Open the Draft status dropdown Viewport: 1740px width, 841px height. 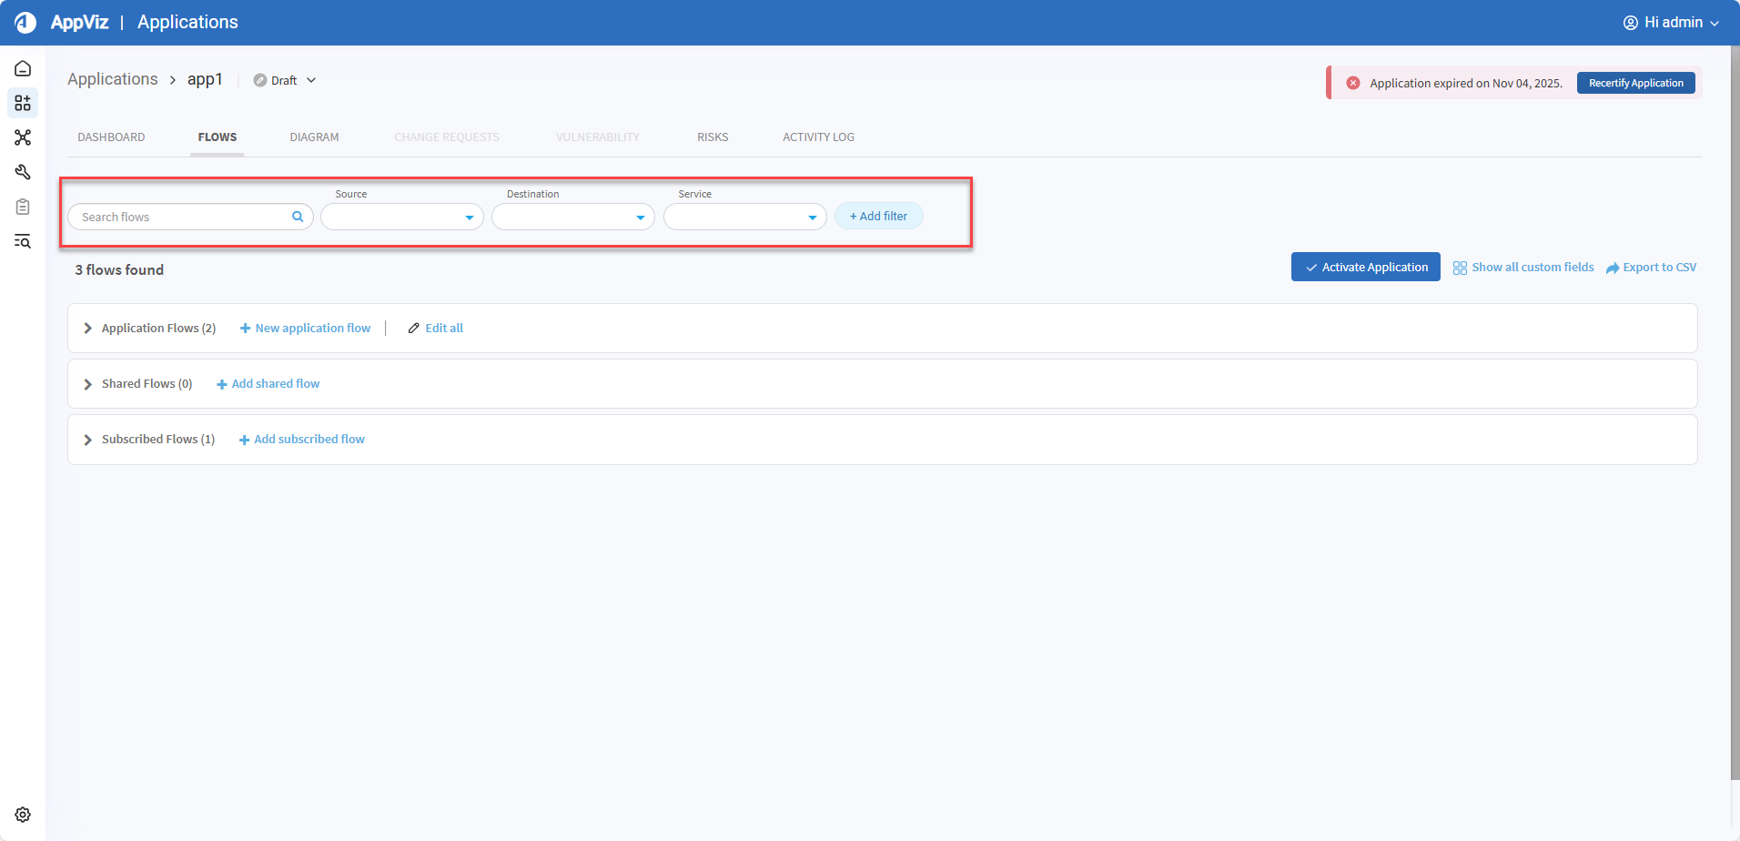point(285,80)
